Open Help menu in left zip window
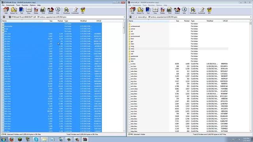This screenshot has height=142, width=253. click(x=39, y=5)
